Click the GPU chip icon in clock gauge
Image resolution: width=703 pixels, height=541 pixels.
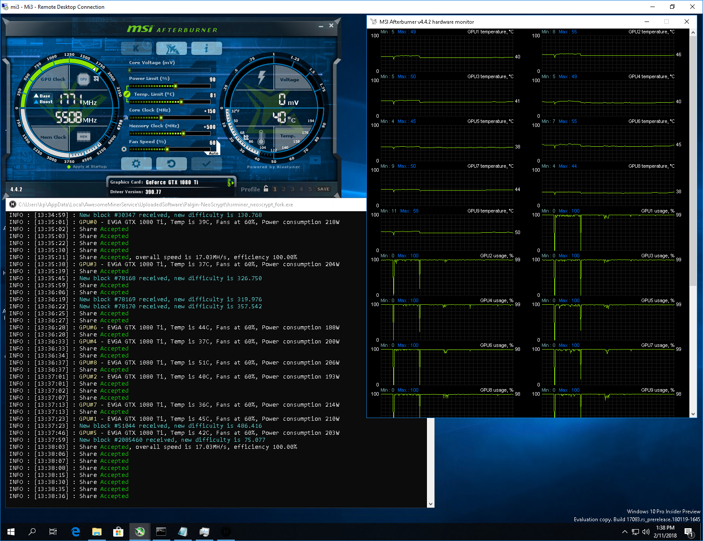83,79
